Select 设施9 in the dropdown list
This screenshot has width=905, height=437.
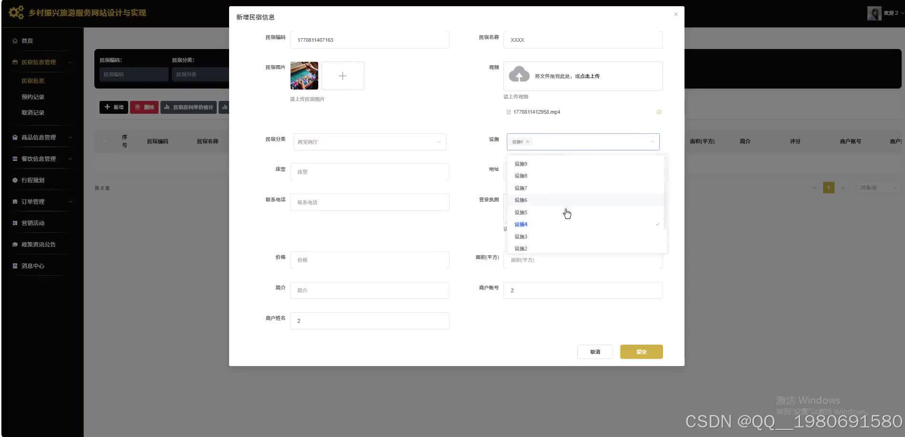[585, 164]
